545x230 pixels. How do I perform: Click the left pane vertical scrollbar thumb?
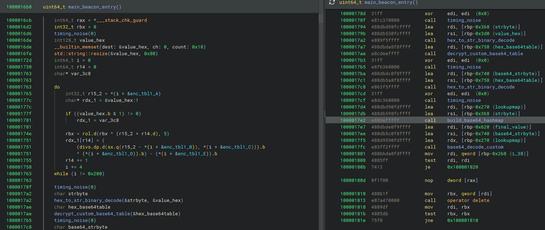pyautogui.click(x=321, y=18)
